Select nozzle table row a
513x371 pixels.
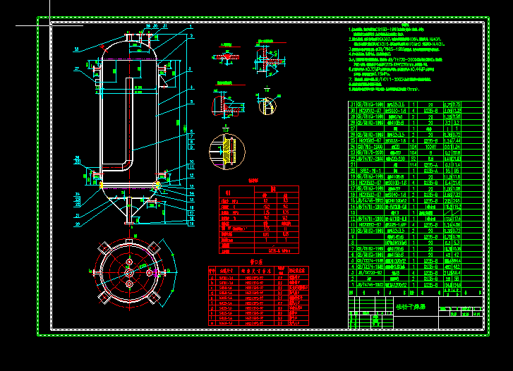tap(258, 277)
